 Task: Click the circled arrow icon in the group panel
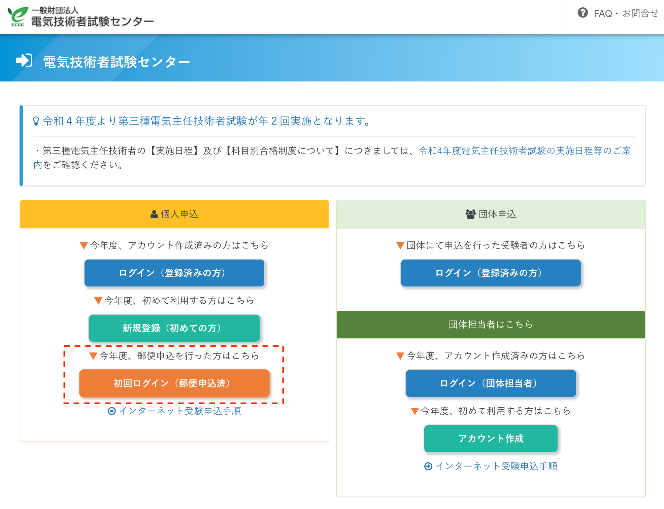click(x=428, y=466)
